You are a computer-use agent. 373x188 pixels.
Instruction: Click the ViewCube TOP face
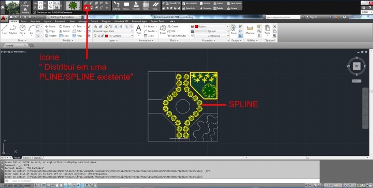(x=356, y=66)
